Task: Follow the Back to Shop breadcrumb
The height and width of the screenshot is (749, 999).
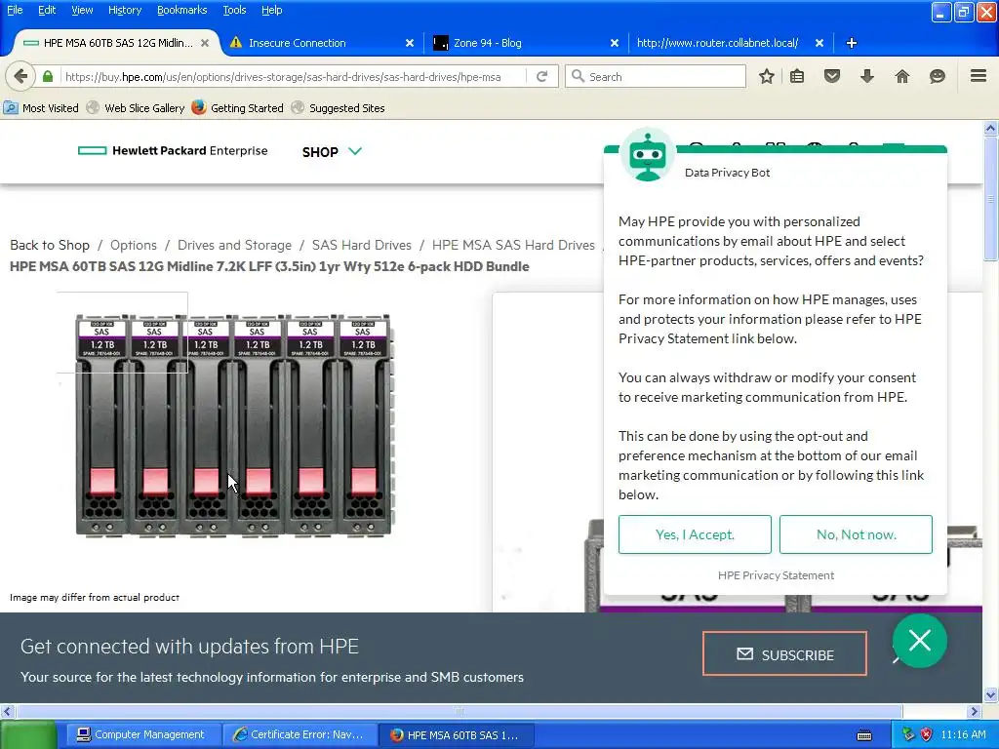Action: [x=50, y=245]
